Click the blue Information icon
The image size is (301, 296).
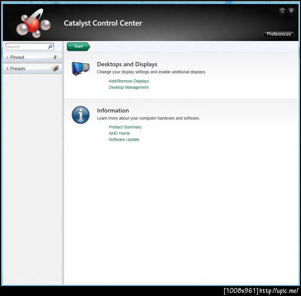[81, 115]
